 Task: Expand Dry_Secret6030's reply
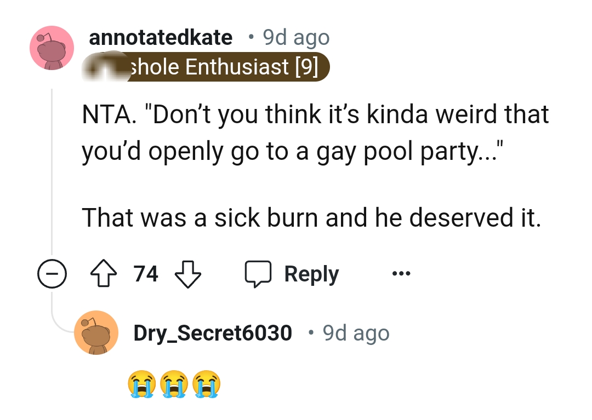214,333
